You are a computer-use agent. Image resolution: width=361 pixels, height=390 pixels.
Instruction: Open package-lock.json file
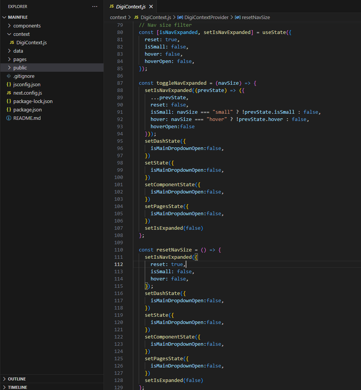pyautogui.click(x=33, y=102)
